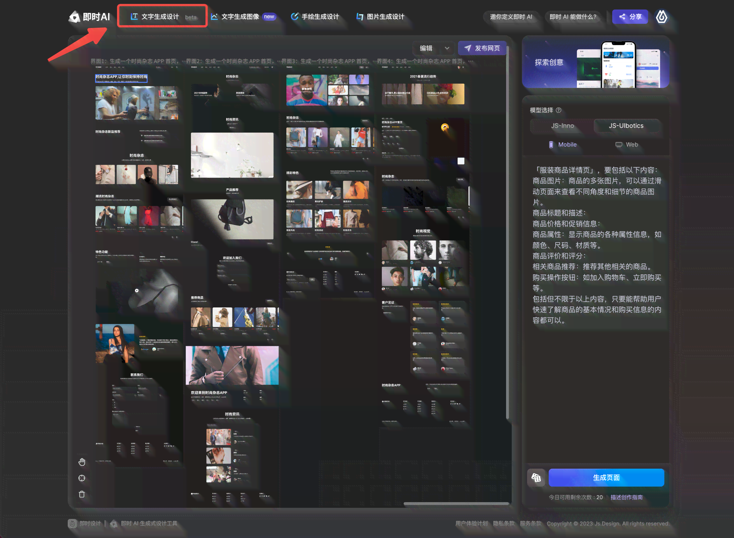The height and width of the screenshot is (538, 734).
Task: Click the 模型选择 help question icon
Action: coord(558,110)
